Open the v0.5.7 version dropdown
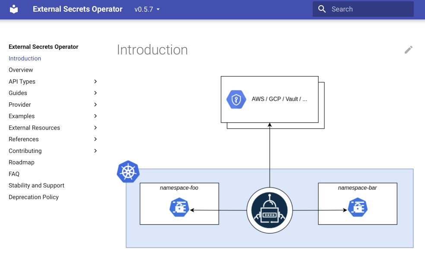This screenshot has height=257, width=425. [147, 9]
